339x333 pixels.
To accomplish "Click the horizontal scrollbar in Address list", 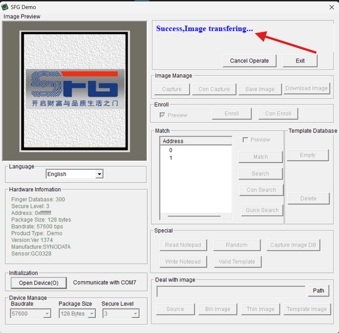I will tap(194, 216).
